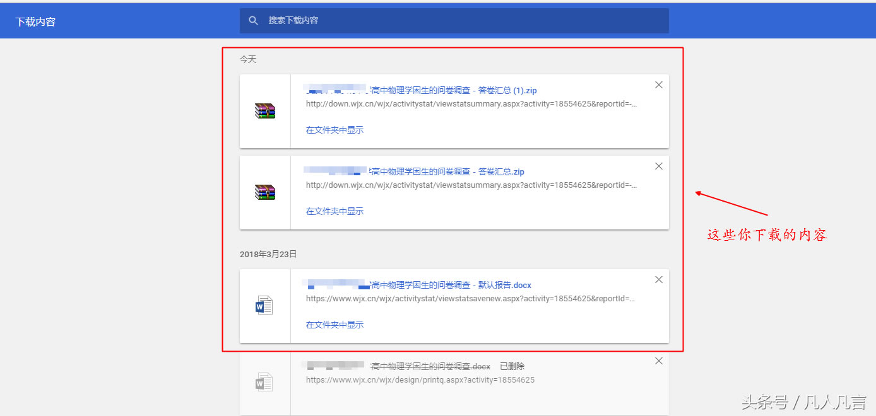Screen dimensions: 876x416
Task: Click 在文件夹中显示 for 答卷汇总.zip
Action: (x=334, y=211)
